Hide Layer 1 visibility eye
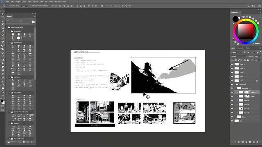Viewport: 262px width, 147px height. click(232, 81)
